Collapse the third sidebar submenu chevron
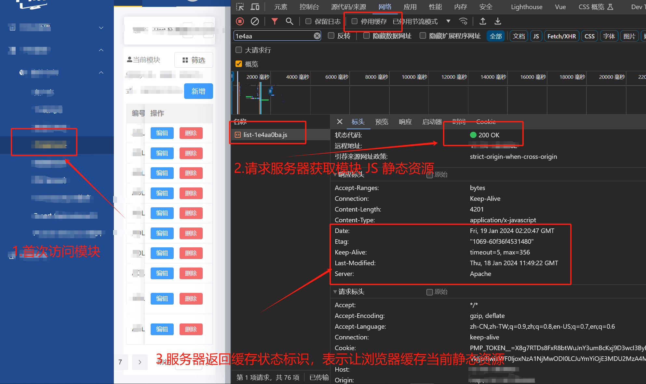The image size is (646, 384). click(x=101, y=72)
